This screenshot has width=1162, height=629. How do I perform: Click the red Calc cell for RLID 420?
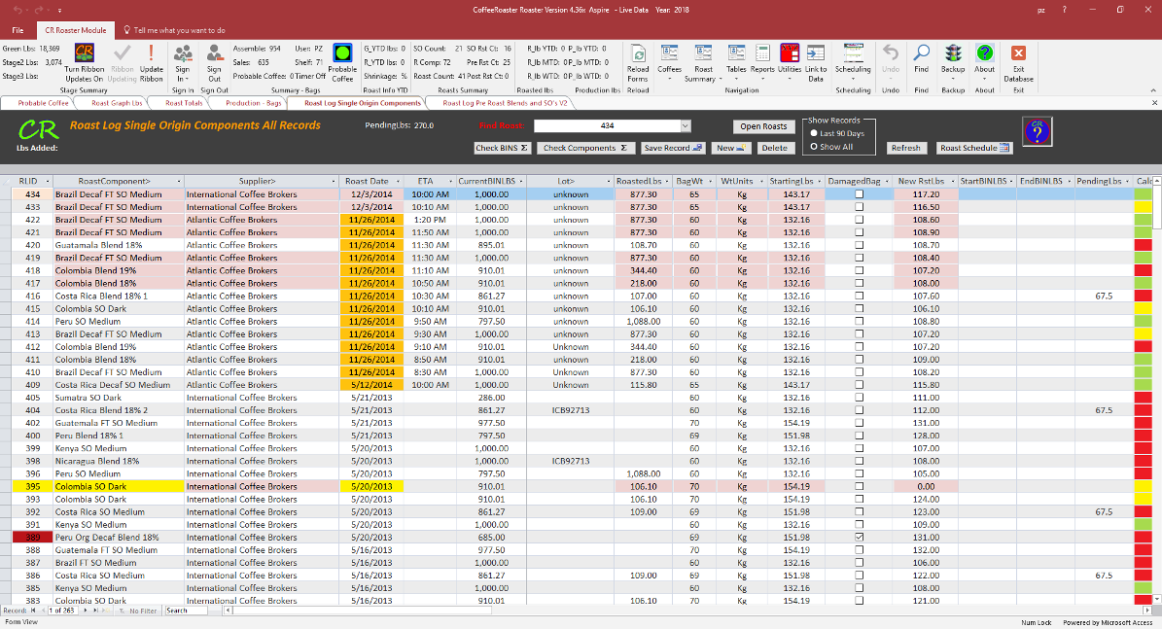1143,245
